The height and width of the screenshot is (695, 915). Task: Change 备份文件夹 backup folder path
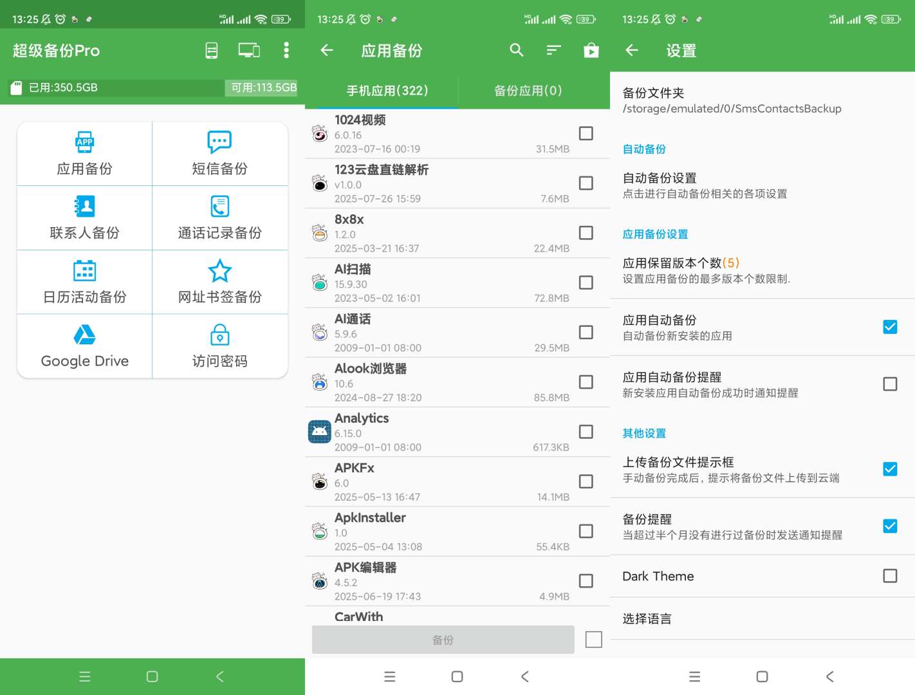tap(762, 100)
